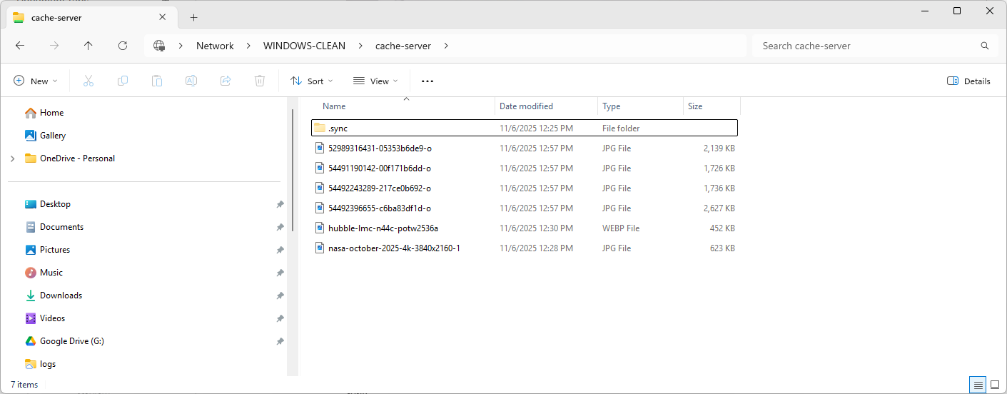Switch to details list view layout
This screenshot has height=394, width=1007.
978,385
